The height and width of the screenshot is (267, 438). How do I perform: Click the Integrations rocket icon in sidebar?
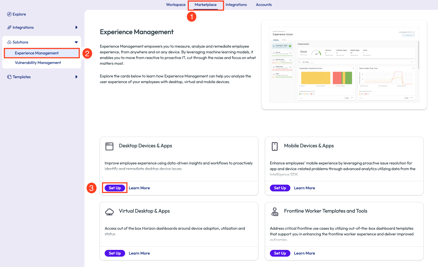(9, 27)
